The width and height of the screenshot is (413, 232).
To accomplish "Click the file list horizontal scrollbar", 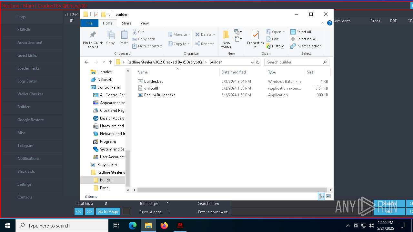I will (232, 190).
